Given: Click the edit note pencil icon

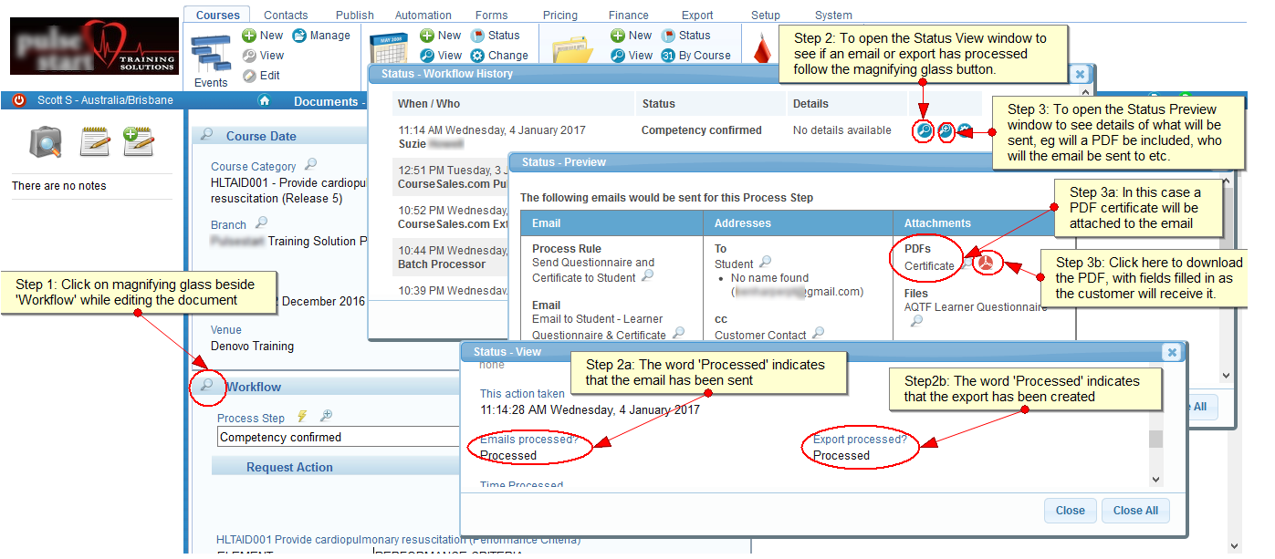Looking at the screenshot, I should (95, 141).
